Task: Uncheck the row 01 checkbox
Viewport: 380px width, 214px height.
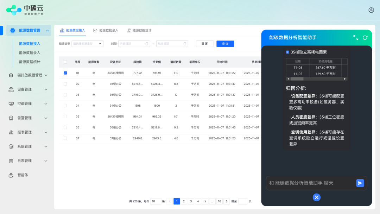Action: click(x=65, y=73)
